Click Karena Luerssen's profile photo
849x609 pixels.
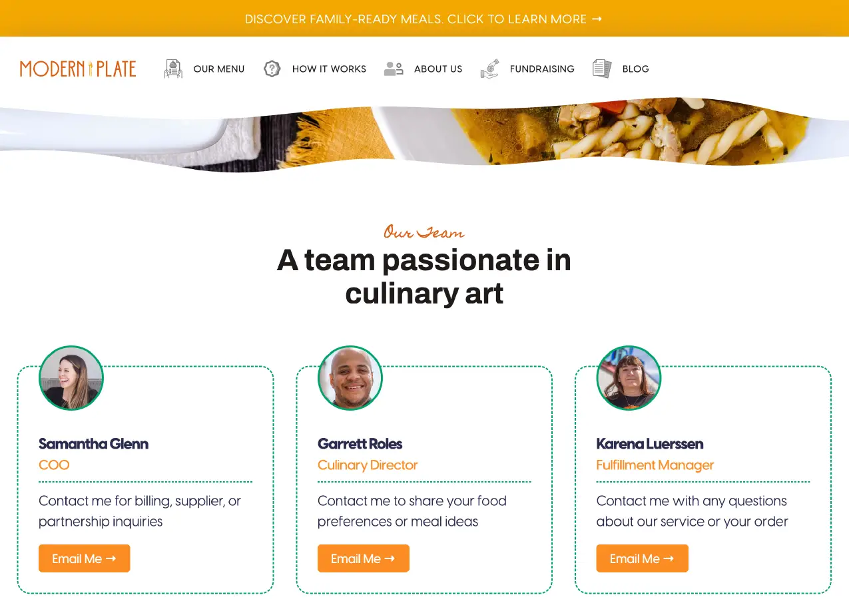click(x=628, y=377)
